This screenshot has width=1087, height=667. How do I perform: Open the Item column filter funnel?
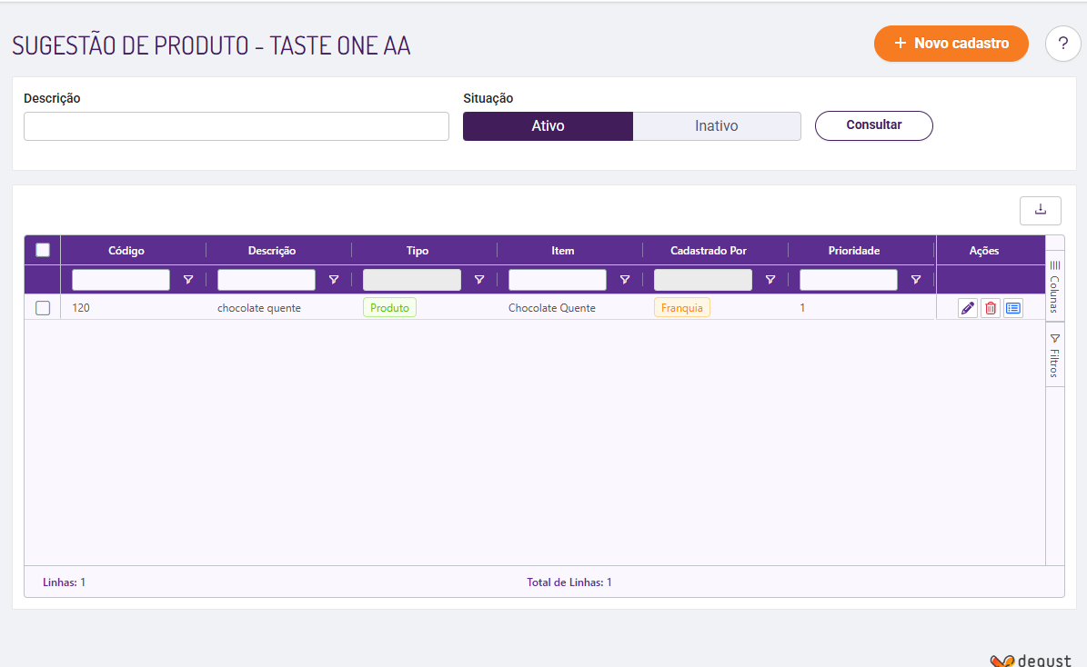click(625, 280)
